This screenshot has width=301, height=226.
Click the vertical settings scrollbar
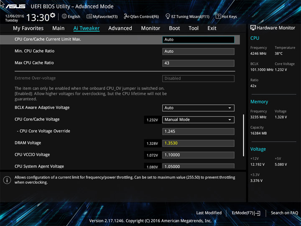[x=244, y=135]
